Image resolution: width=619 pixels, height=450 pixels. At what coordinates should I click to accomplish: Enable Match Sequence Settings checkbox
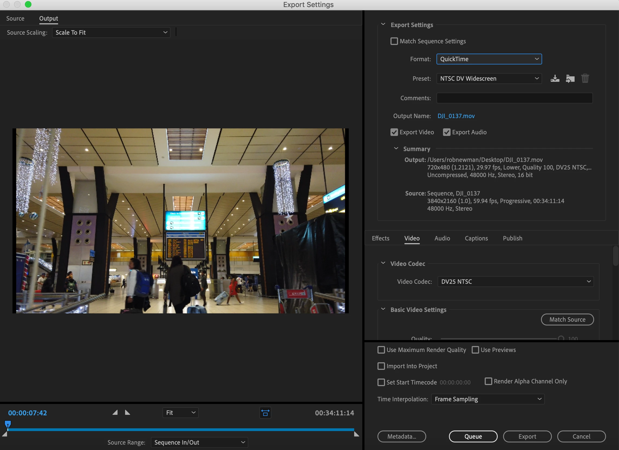coord(394,41)
